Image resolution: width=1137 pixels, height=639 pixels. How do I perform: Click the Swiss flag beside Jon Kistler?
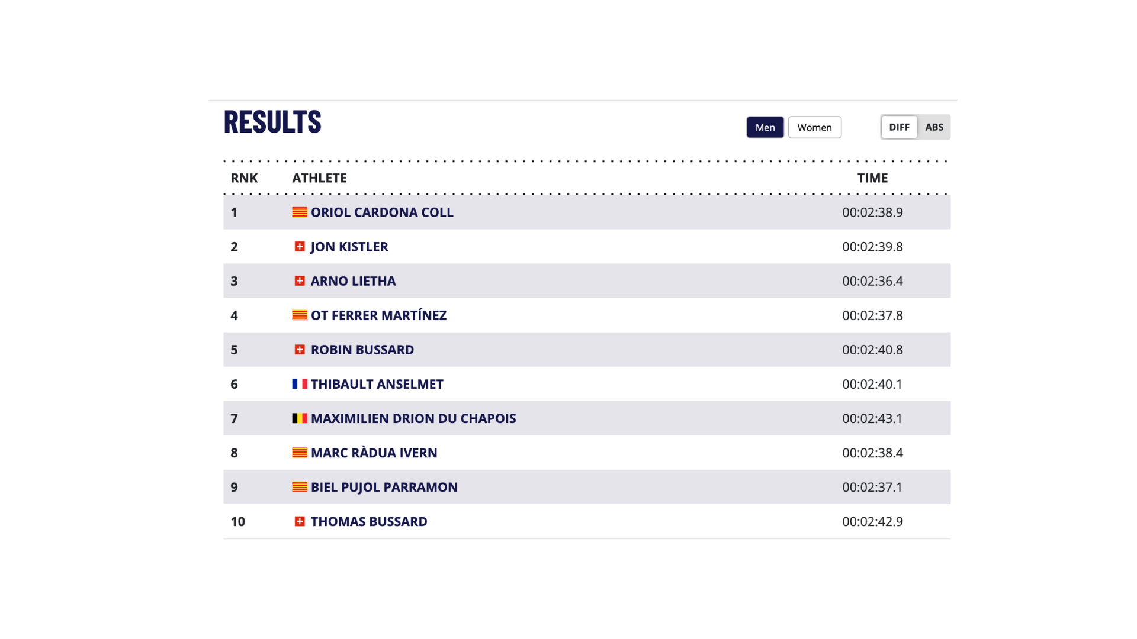click(x=300, y=247)
